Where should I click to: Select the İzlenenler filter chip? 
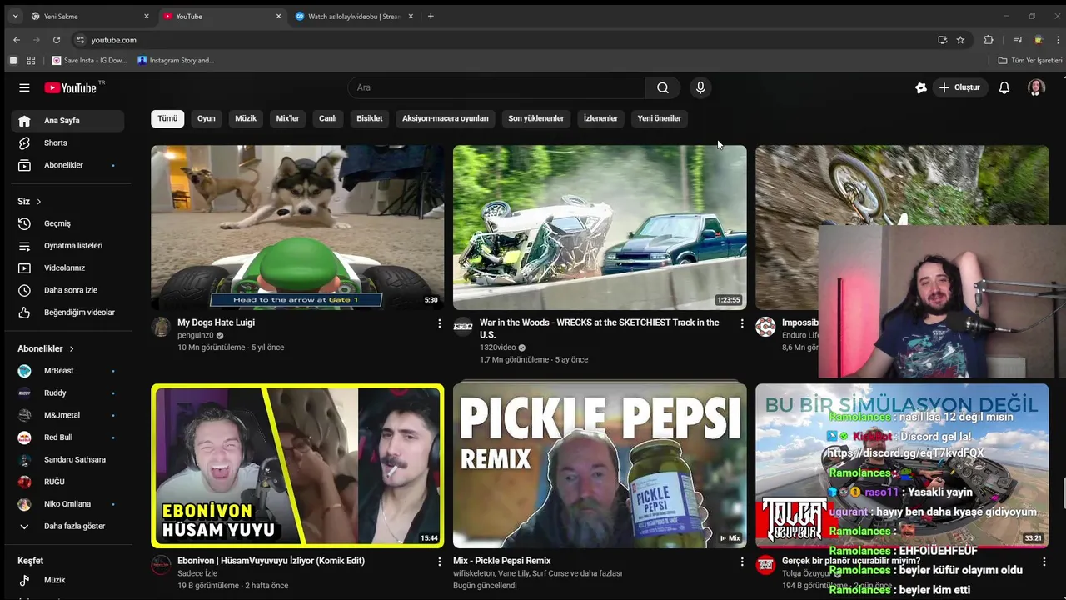pos(600,118)
